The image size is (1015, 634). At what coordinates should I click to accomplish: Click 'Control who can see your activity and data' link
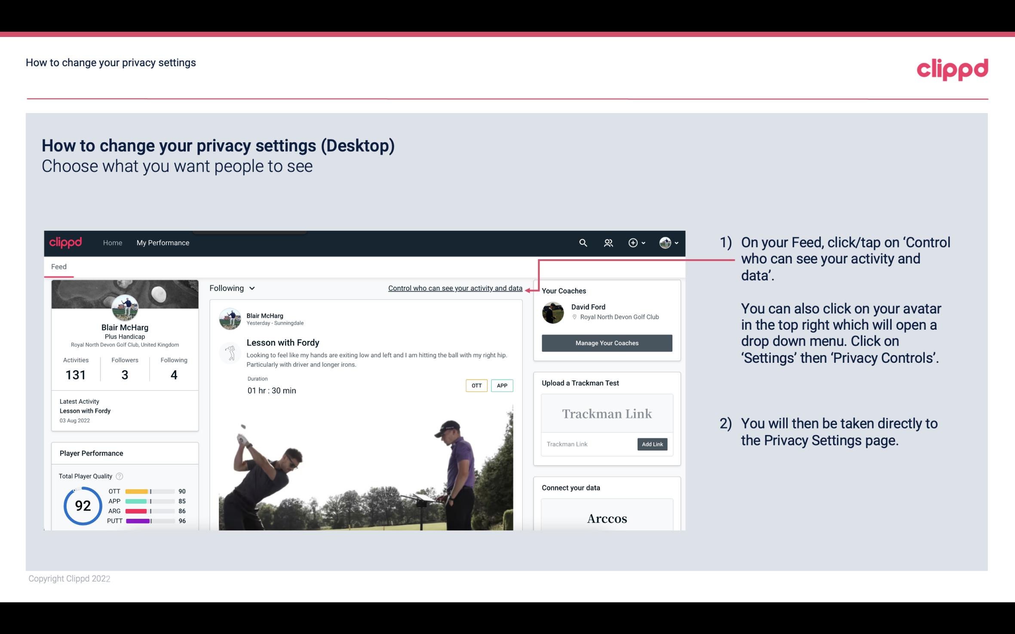tap(455, 287)
